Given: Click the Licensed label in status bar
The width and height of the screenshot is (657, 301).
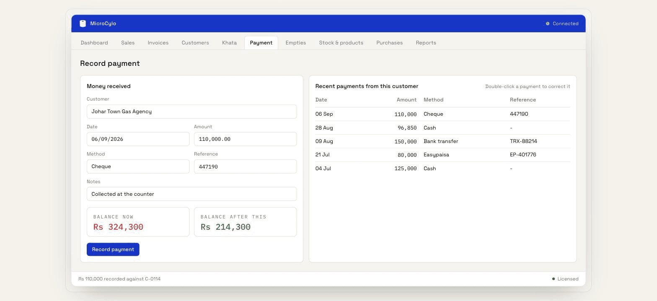Looking at the screenshot, I should click(x=568, y=279).
